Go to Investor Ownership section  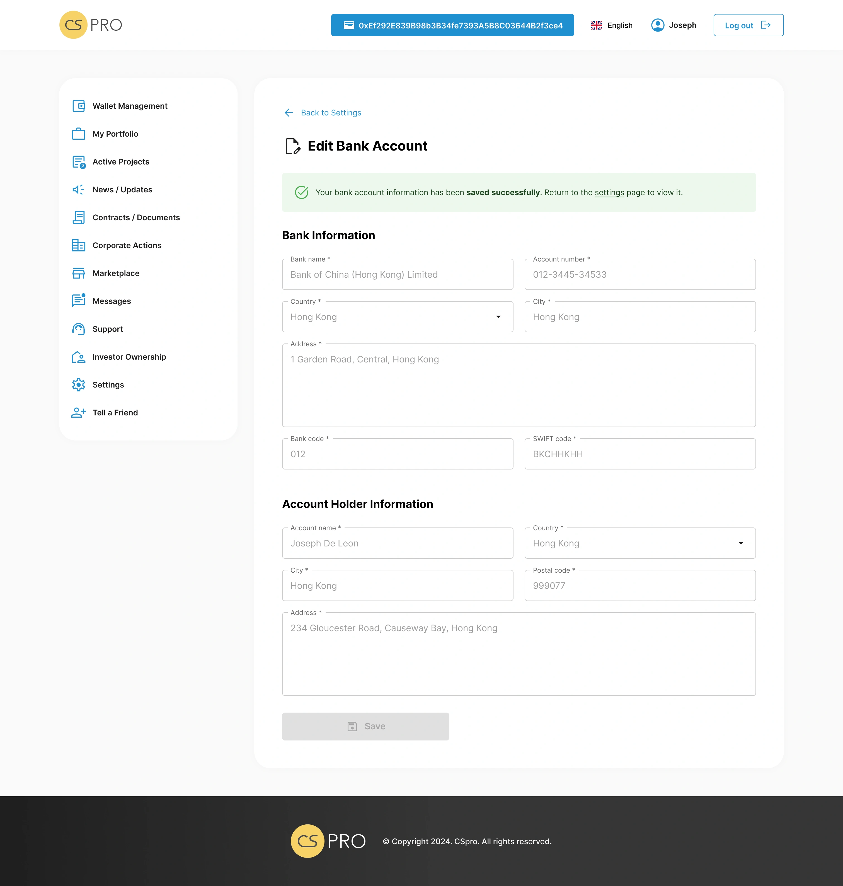[x=129, y=357]
